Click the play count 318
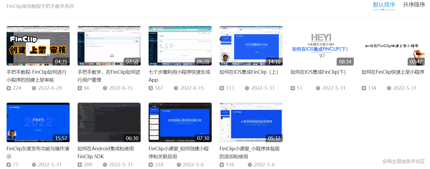This screenshot has width=430, height=169. click(x=159, y=165)
